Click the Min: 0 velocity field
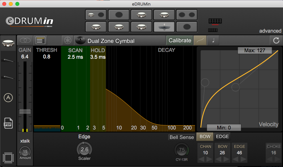This screenshot has height=167, width=283. pyautogui.click(x=224, y=128)
